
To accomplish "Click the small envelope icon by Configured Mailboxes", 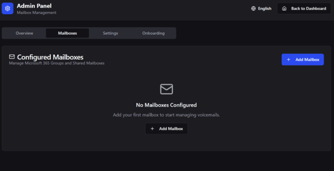I will (12, 57).
